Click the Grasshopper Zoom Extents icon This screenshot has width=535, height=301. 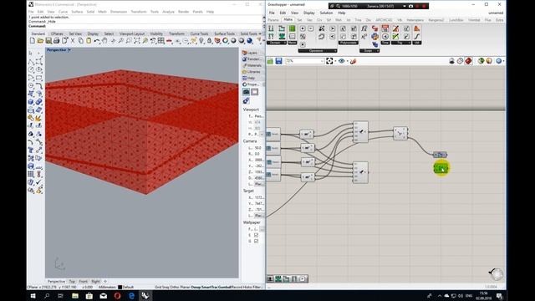coord(329,61)
